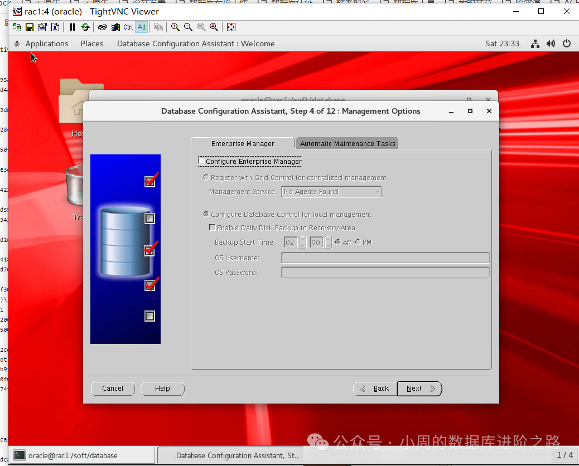Click the backup minute field showing 00
The image size is (579, 466).
(316, 242)
